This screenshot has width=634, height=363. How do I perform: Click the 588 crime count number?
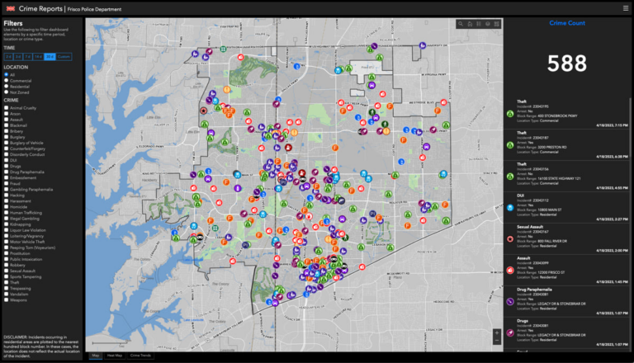(x=567, y=64)
